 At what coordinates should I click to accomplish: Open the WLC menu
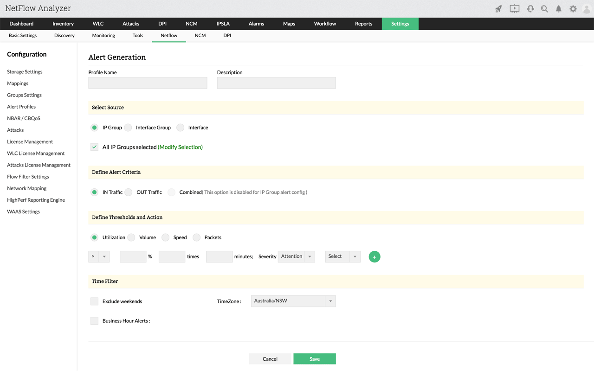[x=98, y=24]
